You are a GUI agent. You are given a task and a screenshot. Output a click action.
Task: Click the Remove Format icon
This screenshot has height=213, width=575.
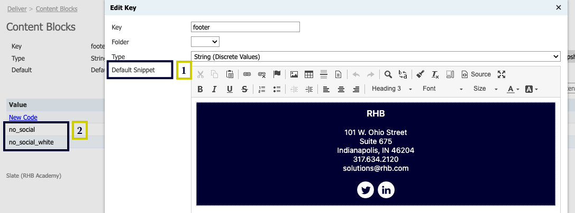435,74
